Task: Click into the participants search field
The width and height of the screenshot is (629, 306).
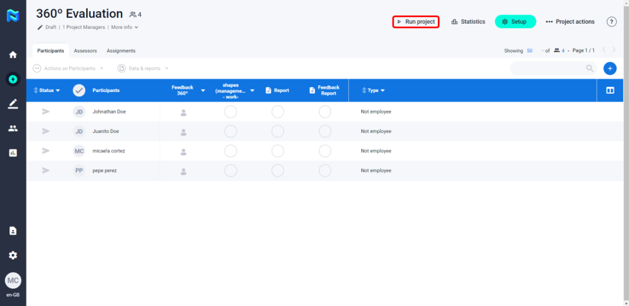Action: (x=548, y=69)
